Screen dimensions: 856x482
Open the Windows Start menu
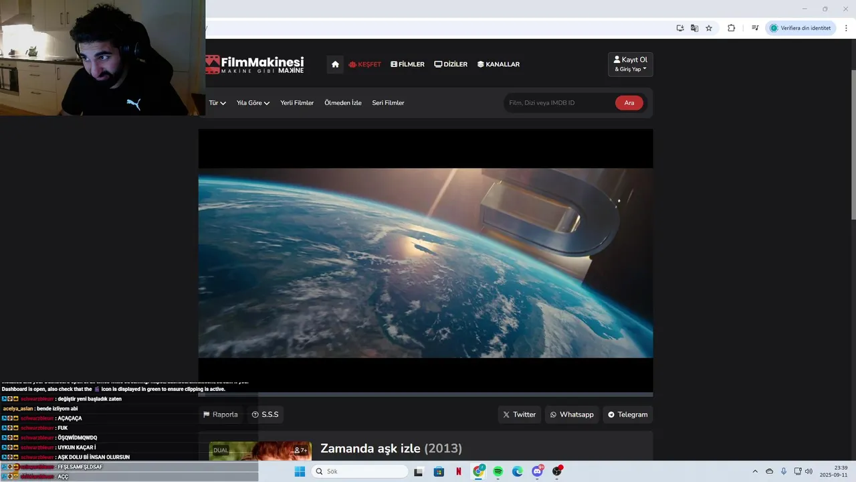click(300, 471)
